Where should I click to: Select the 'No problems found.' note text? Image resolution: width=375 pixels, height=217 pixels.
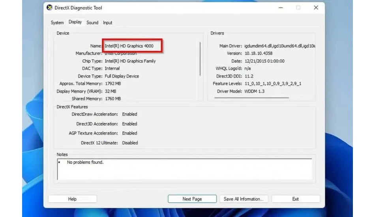(85, 162)
